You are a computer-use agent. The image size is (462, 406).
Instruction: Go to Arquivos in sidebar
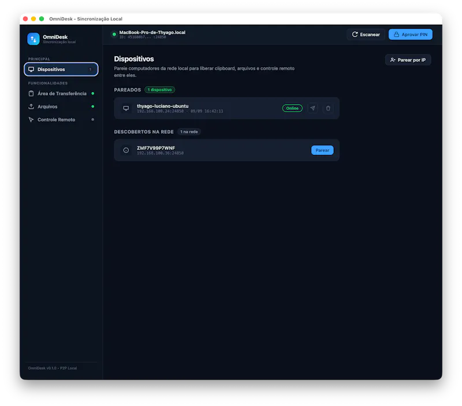[x=61, y=106]
